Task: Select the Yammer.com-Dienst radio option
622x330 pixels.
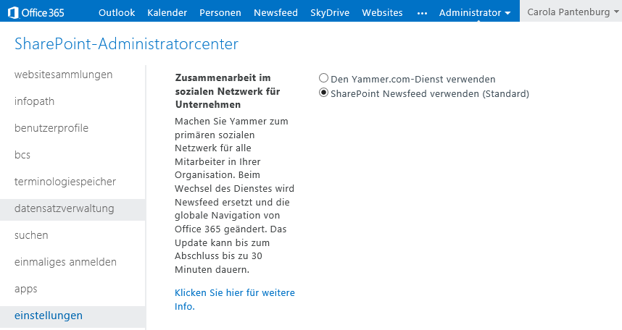Action: tap(324, 78)
